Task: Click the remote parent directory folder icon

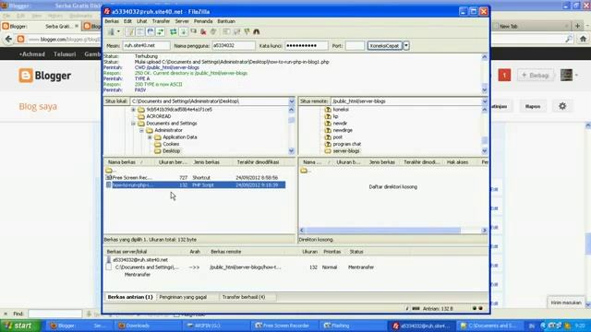Action: (x=304, y=171)
